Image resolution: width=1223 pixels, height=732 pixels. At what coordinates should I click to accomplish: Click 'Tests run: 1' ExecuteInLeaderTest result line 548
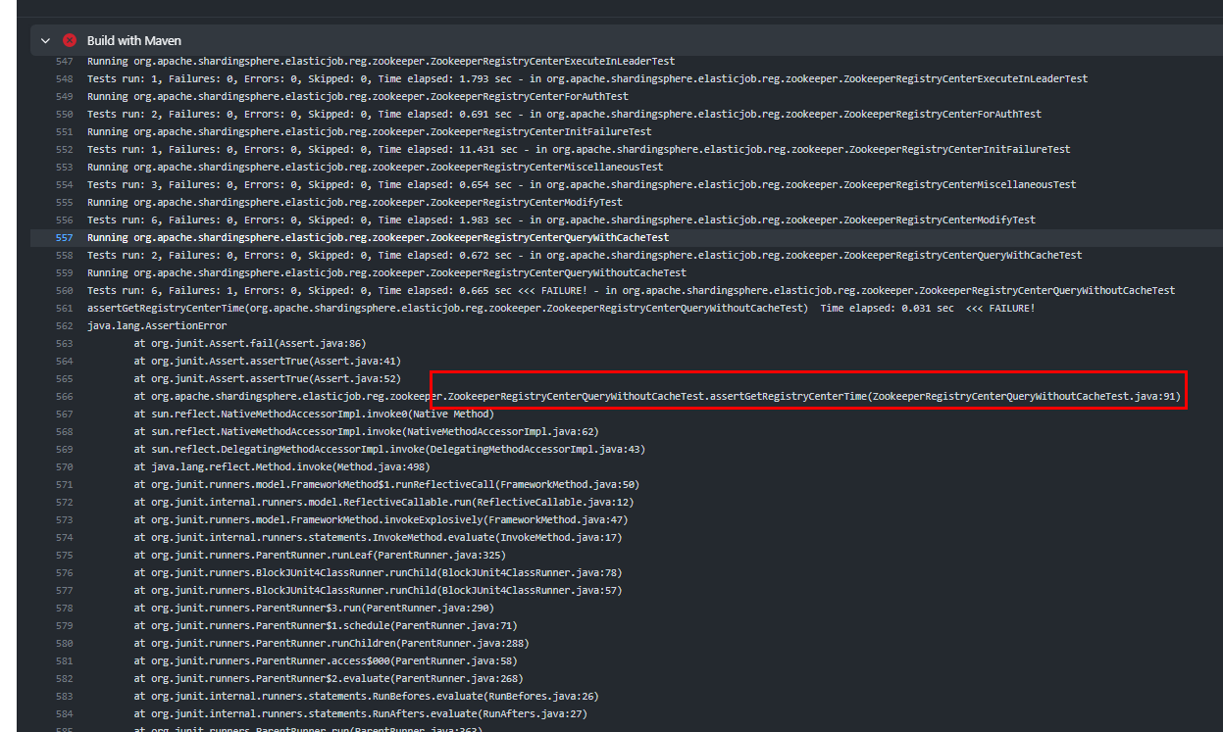[587, 78]
